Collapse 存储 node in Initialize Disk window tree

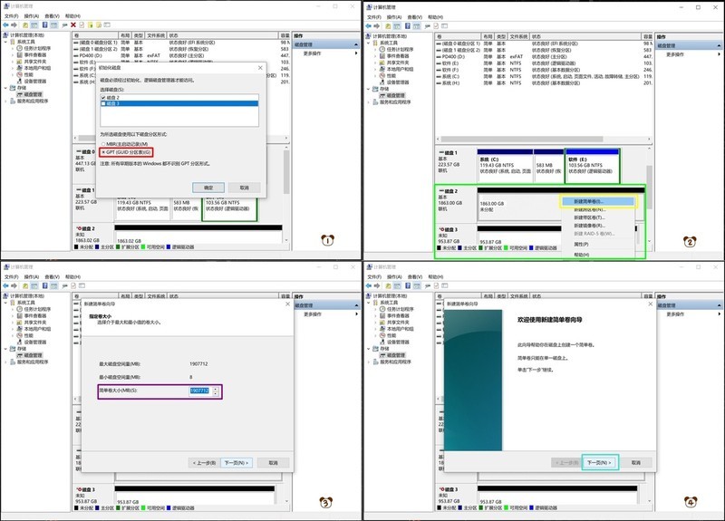[x=6, y=87]
